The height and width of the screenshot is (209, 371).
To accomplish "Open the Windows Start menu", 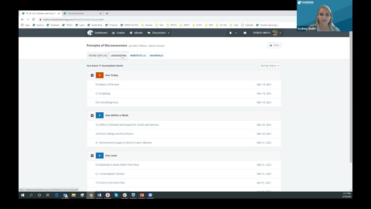I will coord(23,195).
